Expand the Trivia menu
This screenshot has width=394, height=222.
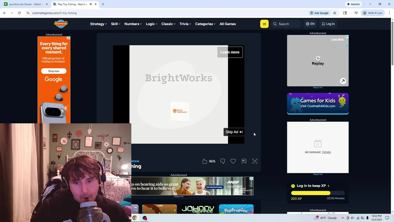coord(185,24)
